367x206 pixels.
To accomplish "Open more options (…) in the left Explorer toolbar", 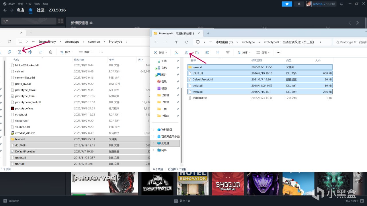I will [x=101, y=52].
